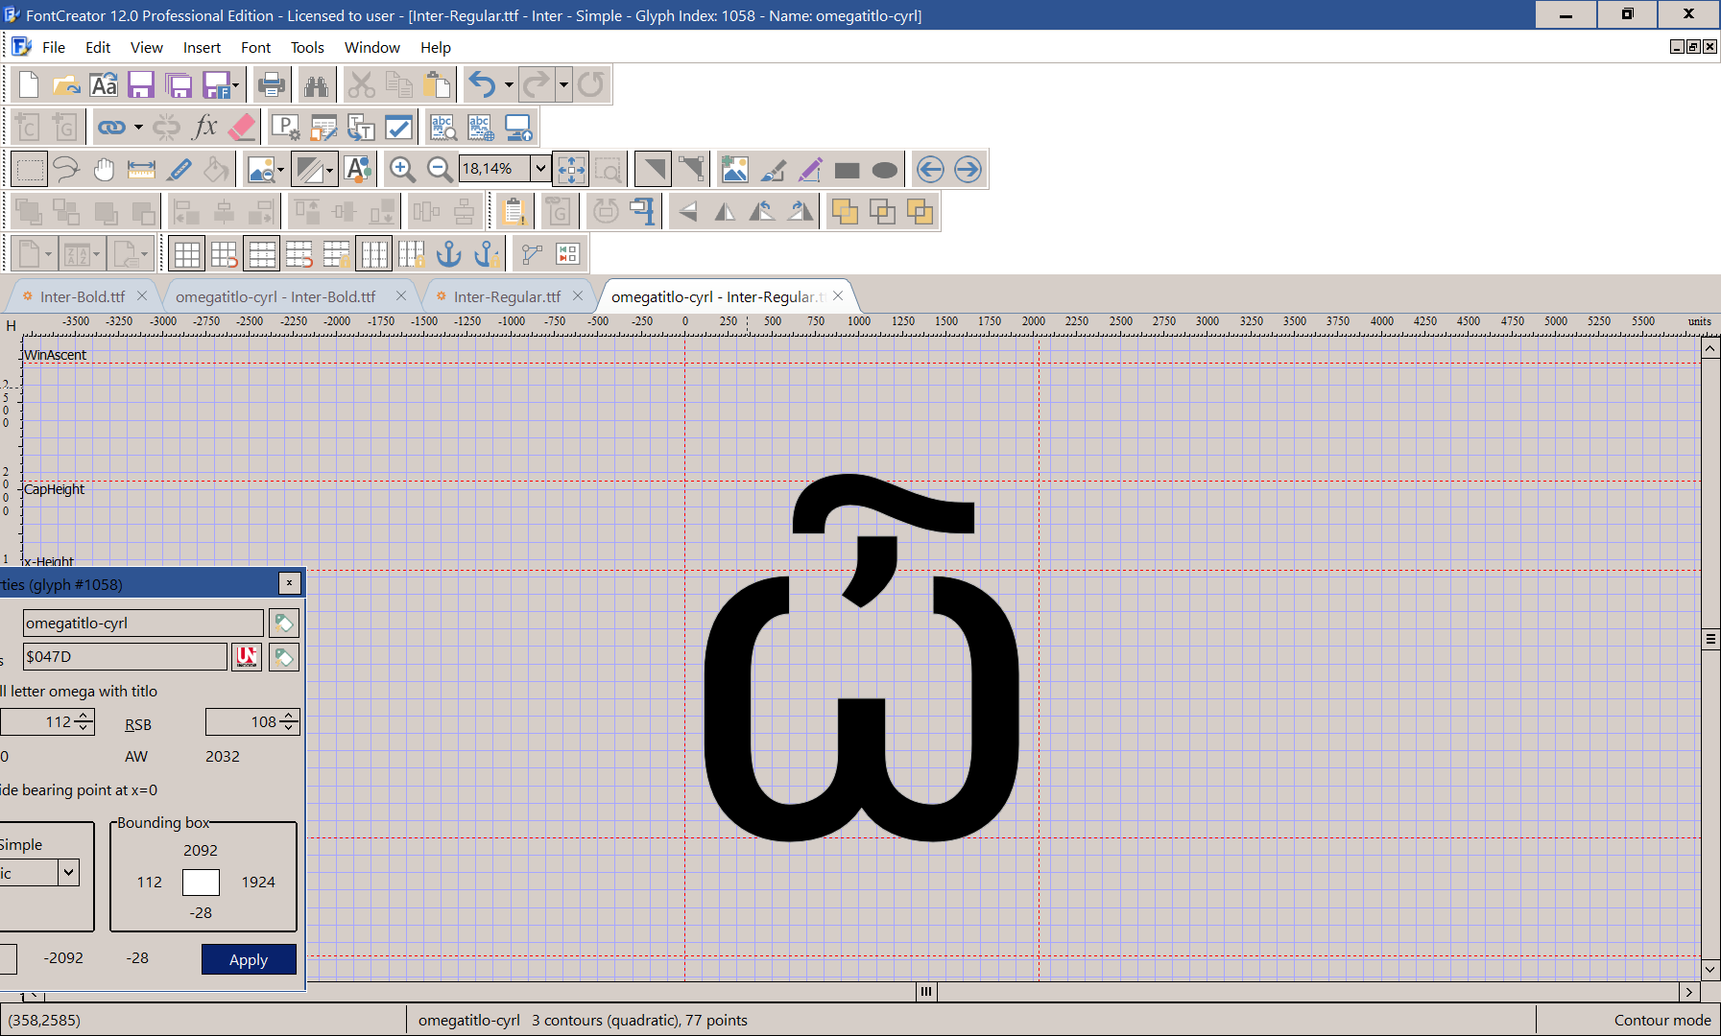1721x1036 pixels.
Task: Switch to the Inter-Bold.ttf tab
Action: click(83, 297)
